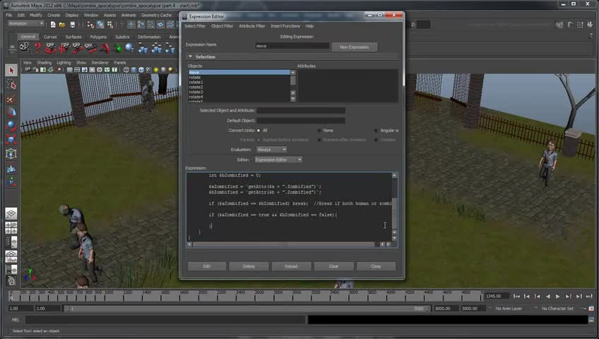Open the No Anim Layer dropdown

[509, 309]
